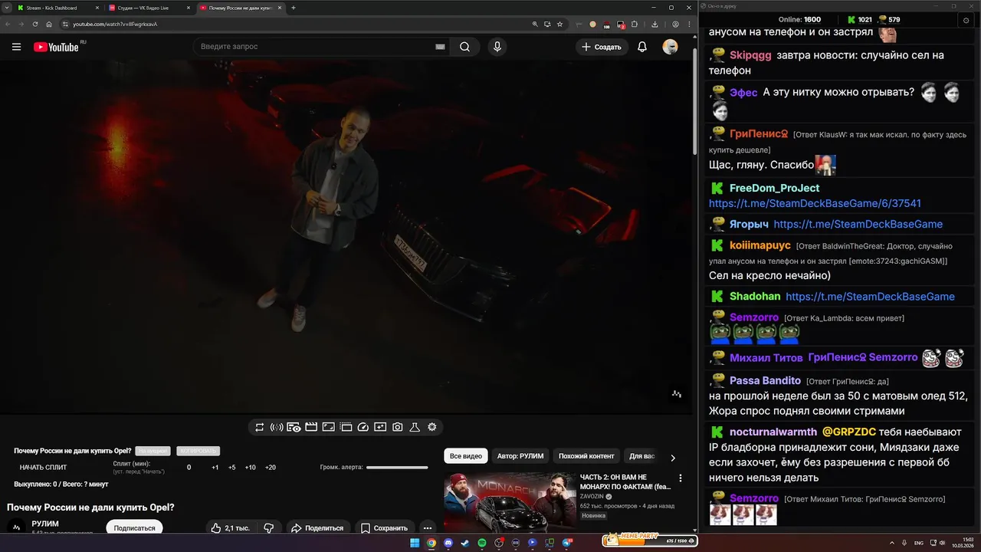Click the film clapper icon in video toolbar
981x552 pixels.
311,427
